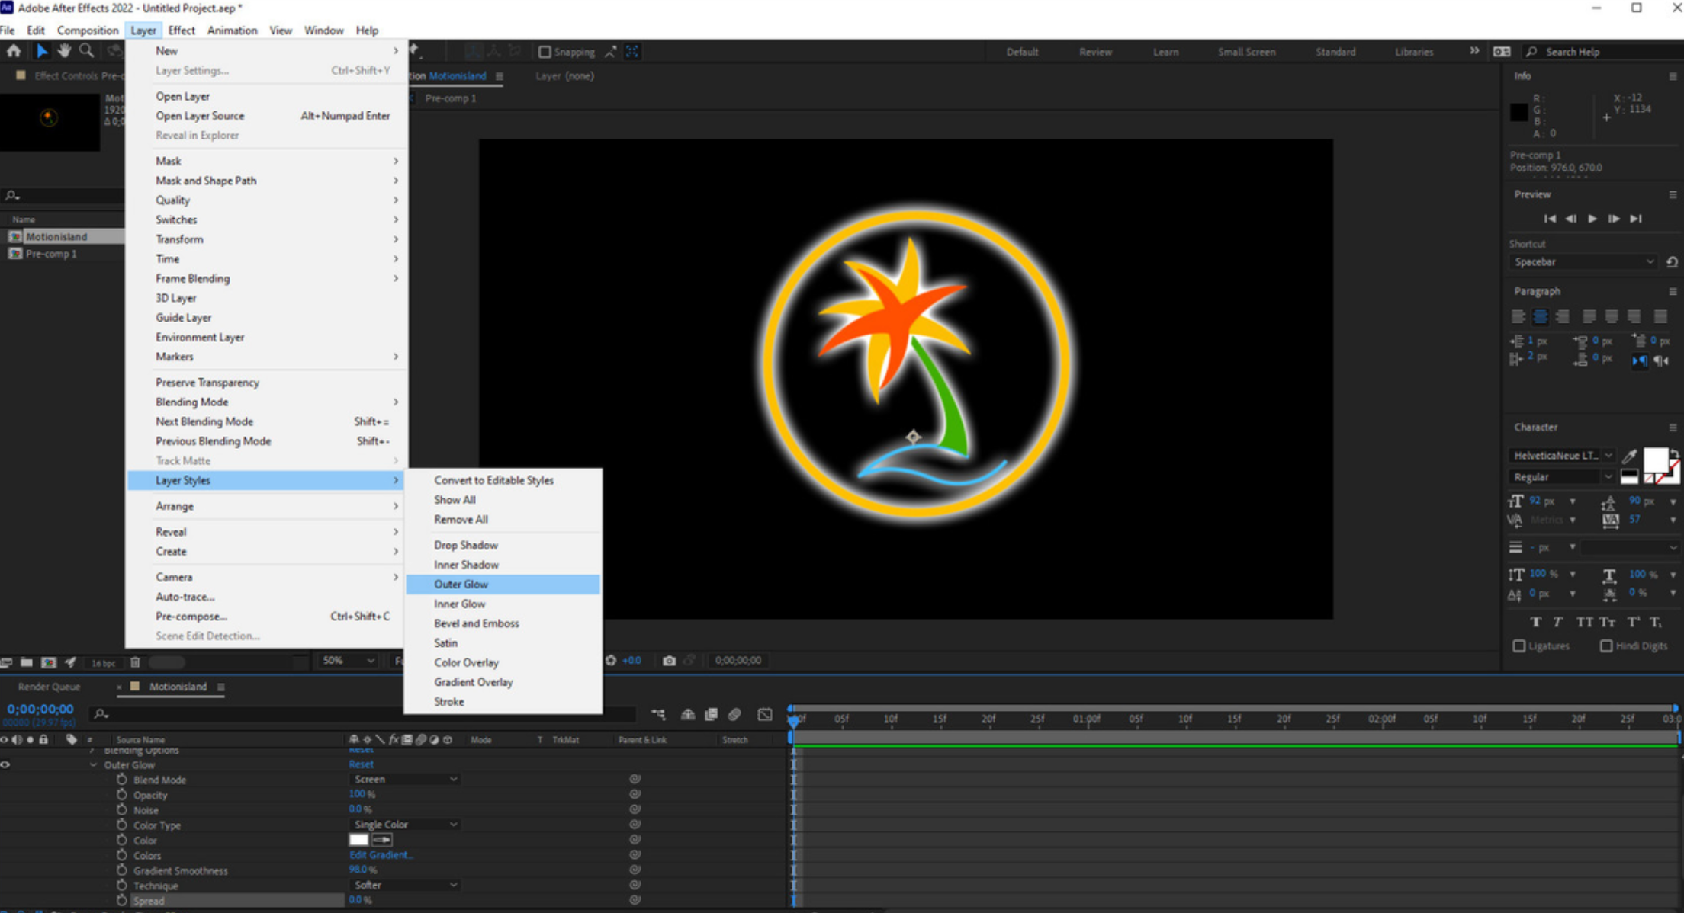1684x913 pixels.
Task: Open the HelveticaNeue font family dropdown
Action: point(1561,455)
